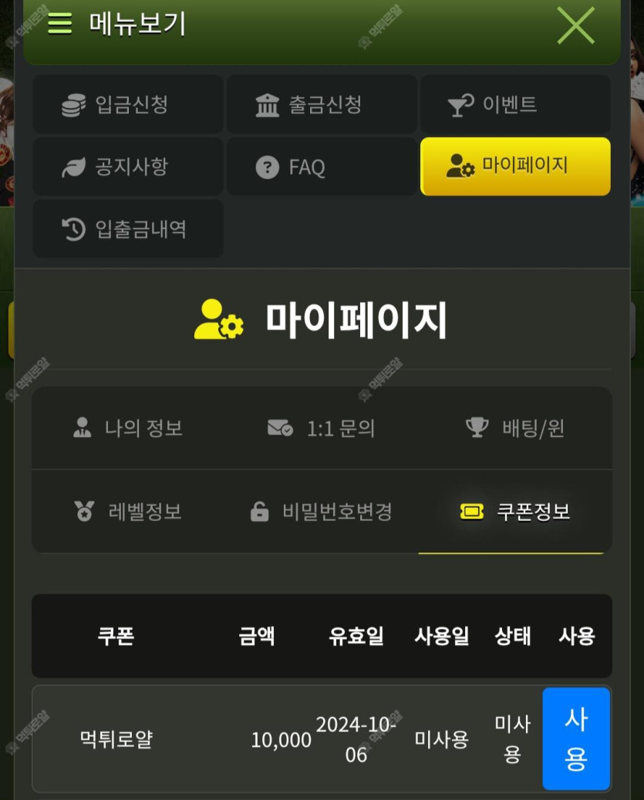Close the menu with the green X
This screenshot has width=644, height=800.
(x=575, y=25)
